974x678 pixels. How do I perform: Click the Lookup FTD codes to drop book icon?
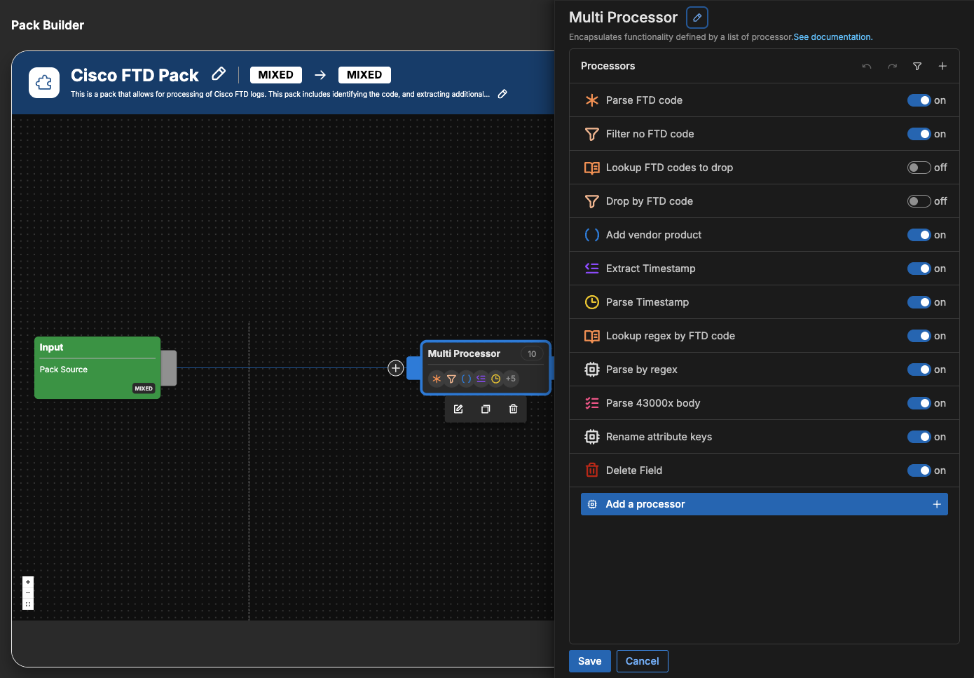592,168
